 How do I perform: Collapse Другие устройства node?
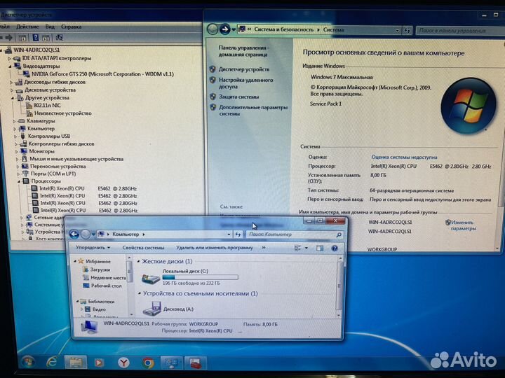click(x=13, y=98)
